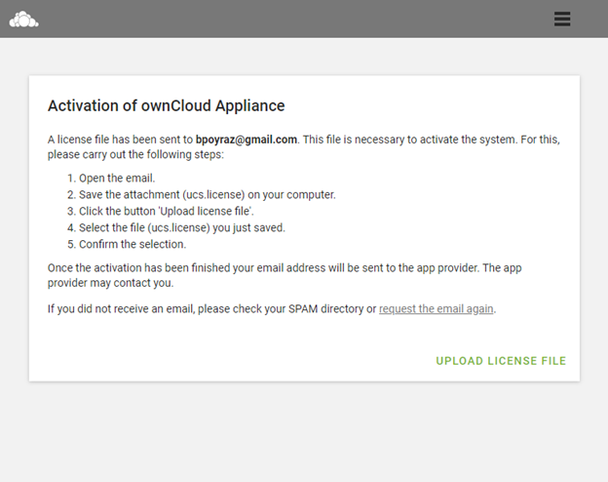Follow the 'request the email again' link

436,308
